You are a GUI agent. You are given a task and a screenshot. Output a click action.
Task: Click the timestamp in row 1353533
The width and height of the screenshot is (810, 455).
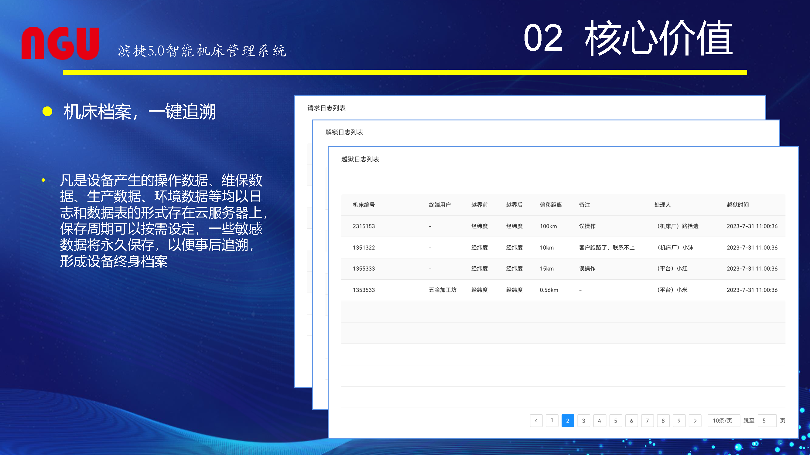(752, 290)
